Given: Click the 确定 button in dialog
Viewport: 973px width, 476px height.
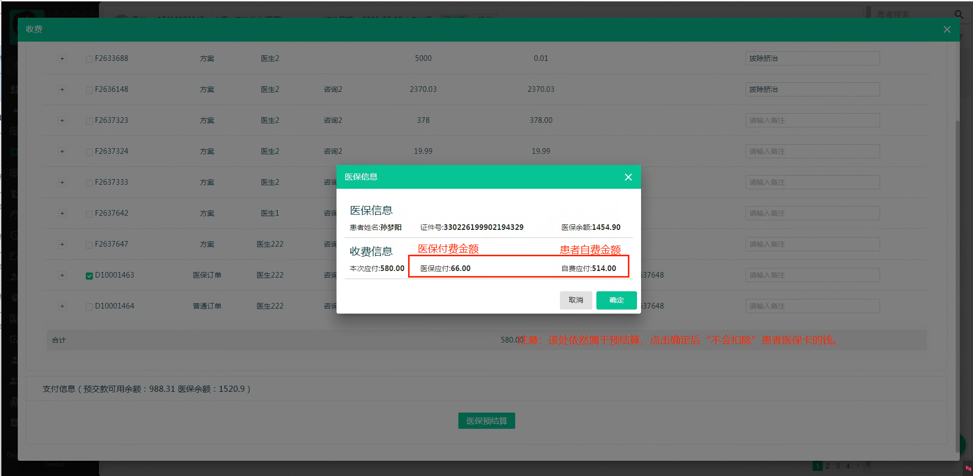Looking at the screenshot, I should coord(616,300).
